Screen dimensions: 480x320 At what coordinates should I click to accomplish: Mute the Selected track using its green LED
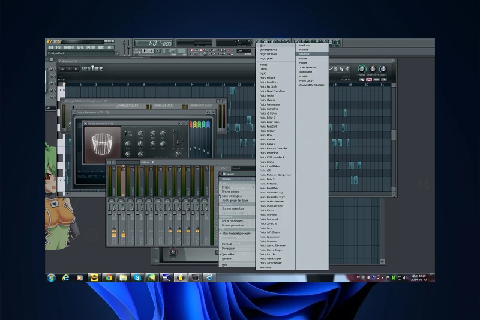tap(206, 205)
